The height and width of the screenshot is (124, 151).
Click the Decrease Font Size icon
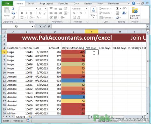click(44, 13)
